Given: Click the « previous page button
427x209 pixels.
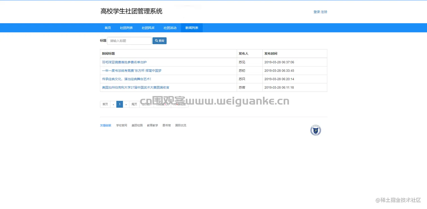Looking at the screenshot, I should (113, 104).
